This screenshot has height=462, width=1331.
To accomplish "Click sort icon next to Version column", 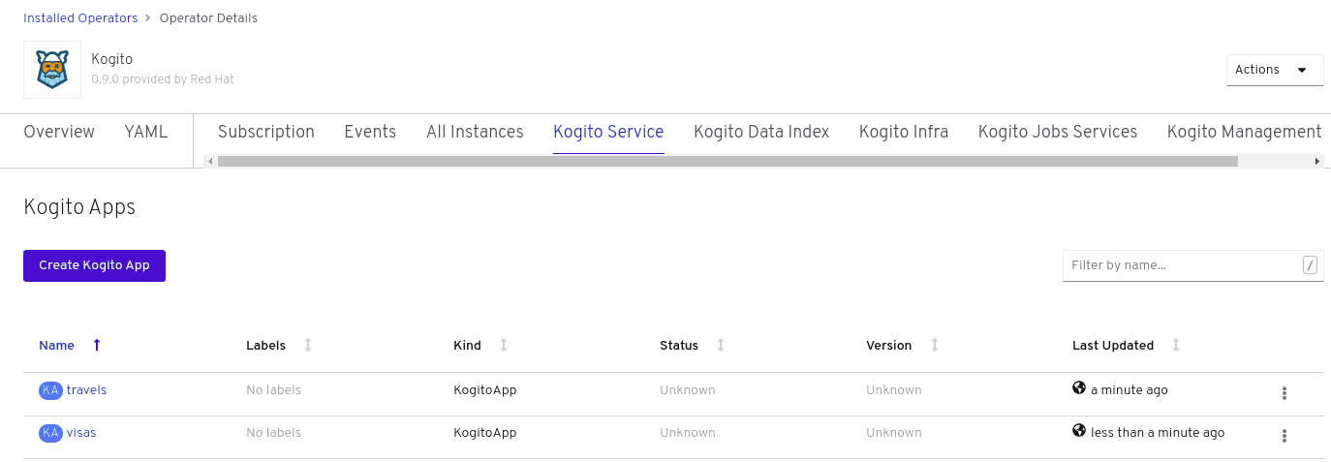I will click(935, 345).
